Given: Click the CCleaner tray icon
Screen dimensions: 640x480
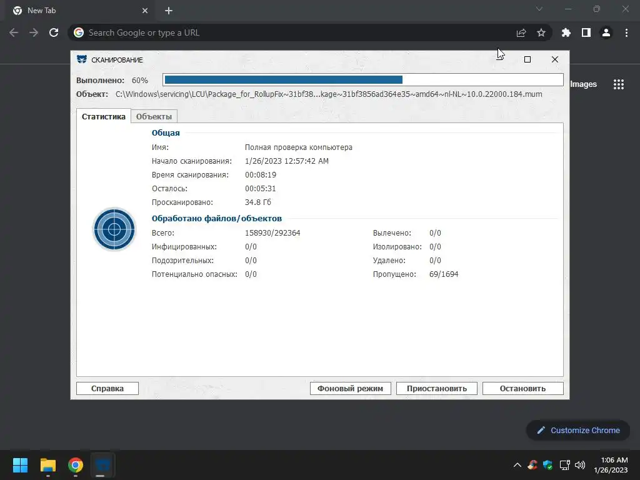Looking at the screenshot, I should click(x=532, y=465).
